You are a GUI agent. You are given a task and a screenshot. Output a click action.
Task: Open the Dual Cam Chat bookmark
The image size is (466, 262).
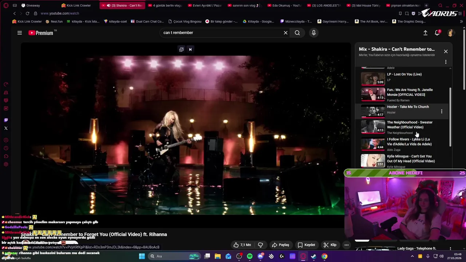(147, 21)
